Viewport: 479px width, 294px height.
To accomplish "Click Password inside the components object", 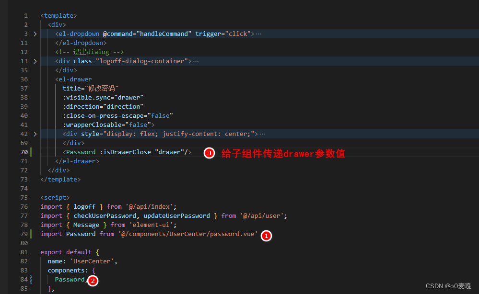I will tap(70, 279).
